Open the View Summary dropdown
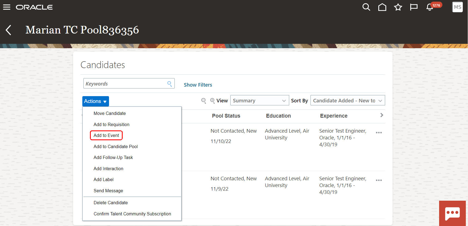The height and width of the screenshot is (226, 468). pos(259,100)
